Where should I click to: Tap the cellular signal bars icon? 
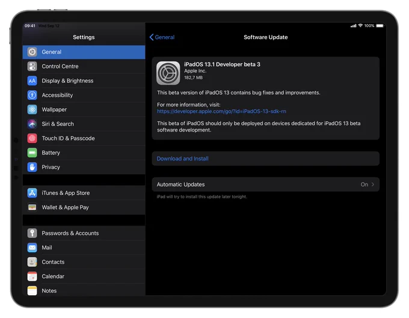354,25
